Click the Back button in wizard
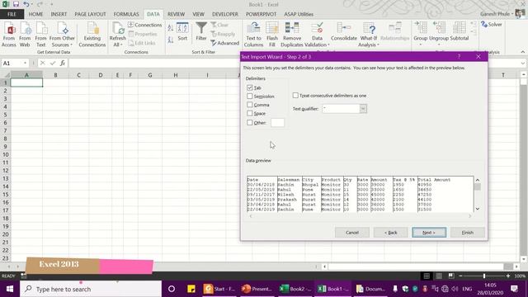The height and width of the screenshot is (297, 528). (x=390, y=233)
